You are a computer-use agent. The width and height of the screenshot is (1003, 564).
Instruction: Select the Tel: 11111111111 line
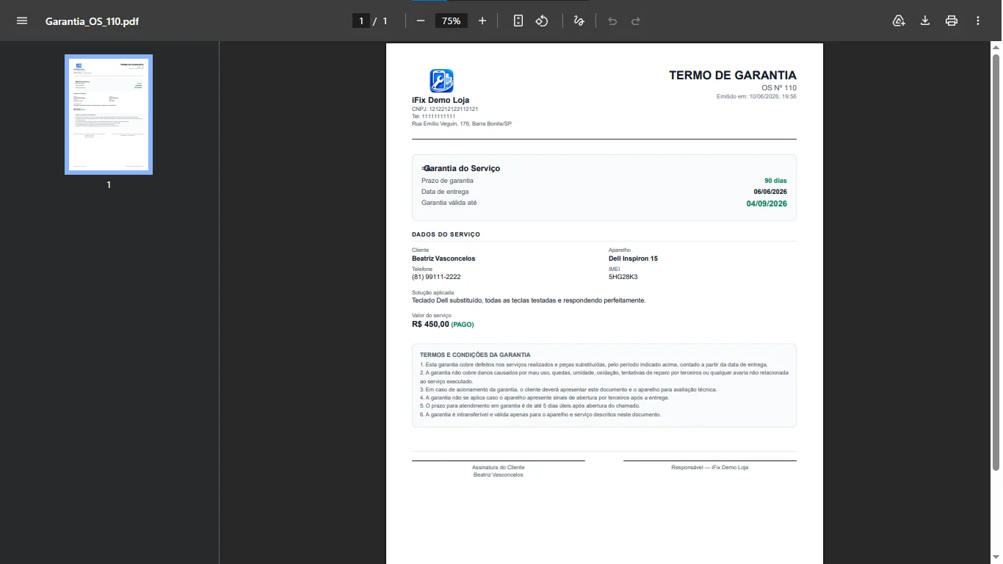click(434, 116)
